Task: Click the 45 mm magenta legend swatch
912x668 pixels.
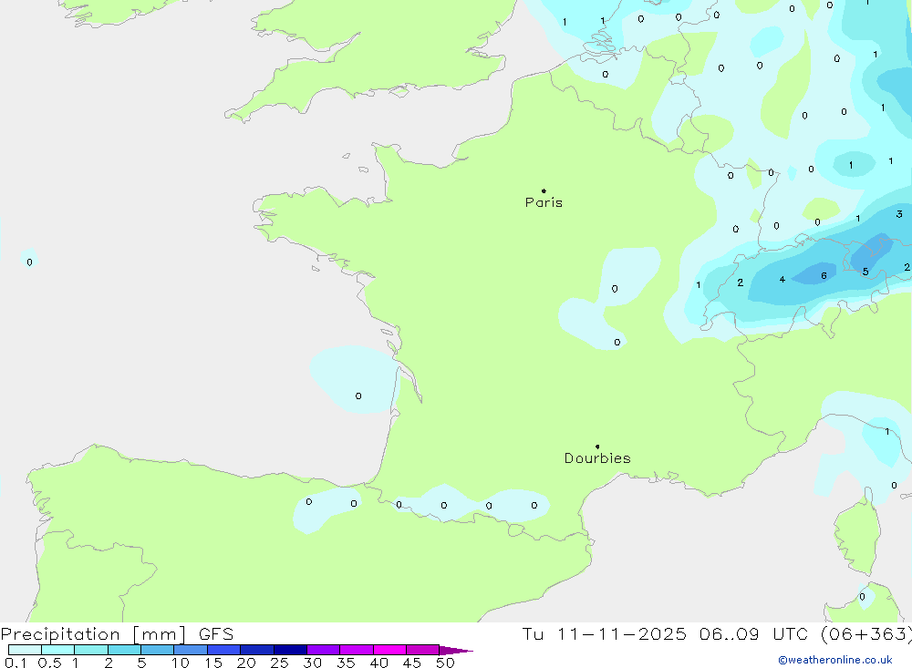Action: [422, 650]
